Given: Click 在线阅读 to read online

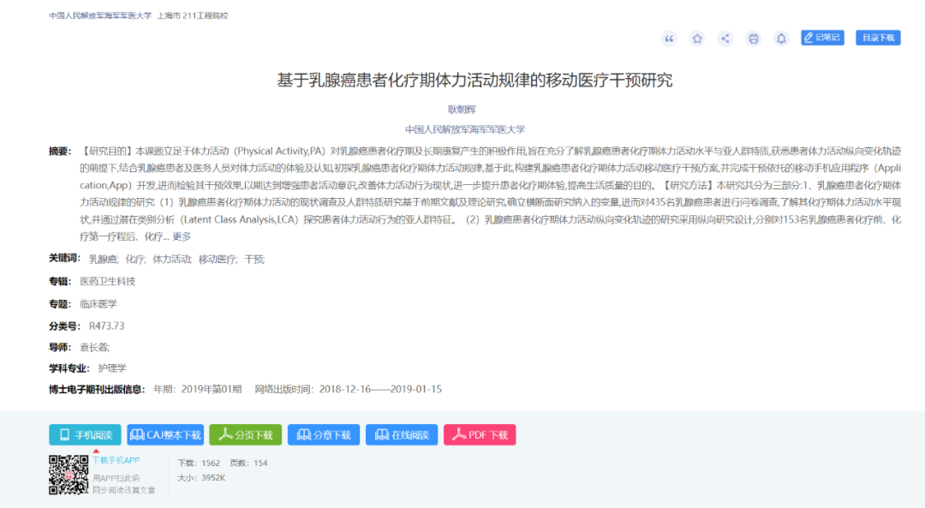Looking at the screenshot, I should [x=401, y=434].
